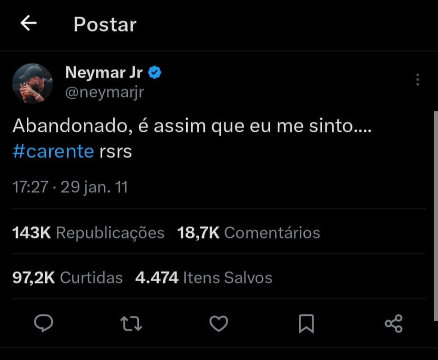
Task: Tap the 4.474 Itens Salvos count
Action: coord(203,277)
